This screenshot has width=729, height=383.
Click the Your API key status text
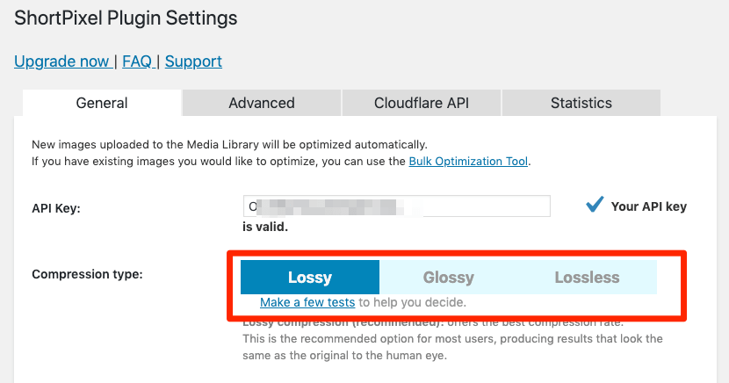tap(648, 206)
